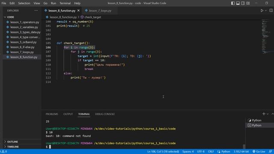Click Ln 106, Col 5 status

pos(163,151)
